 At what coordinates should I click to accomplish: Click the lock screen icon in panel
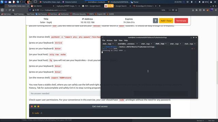(x=211, y=2)
